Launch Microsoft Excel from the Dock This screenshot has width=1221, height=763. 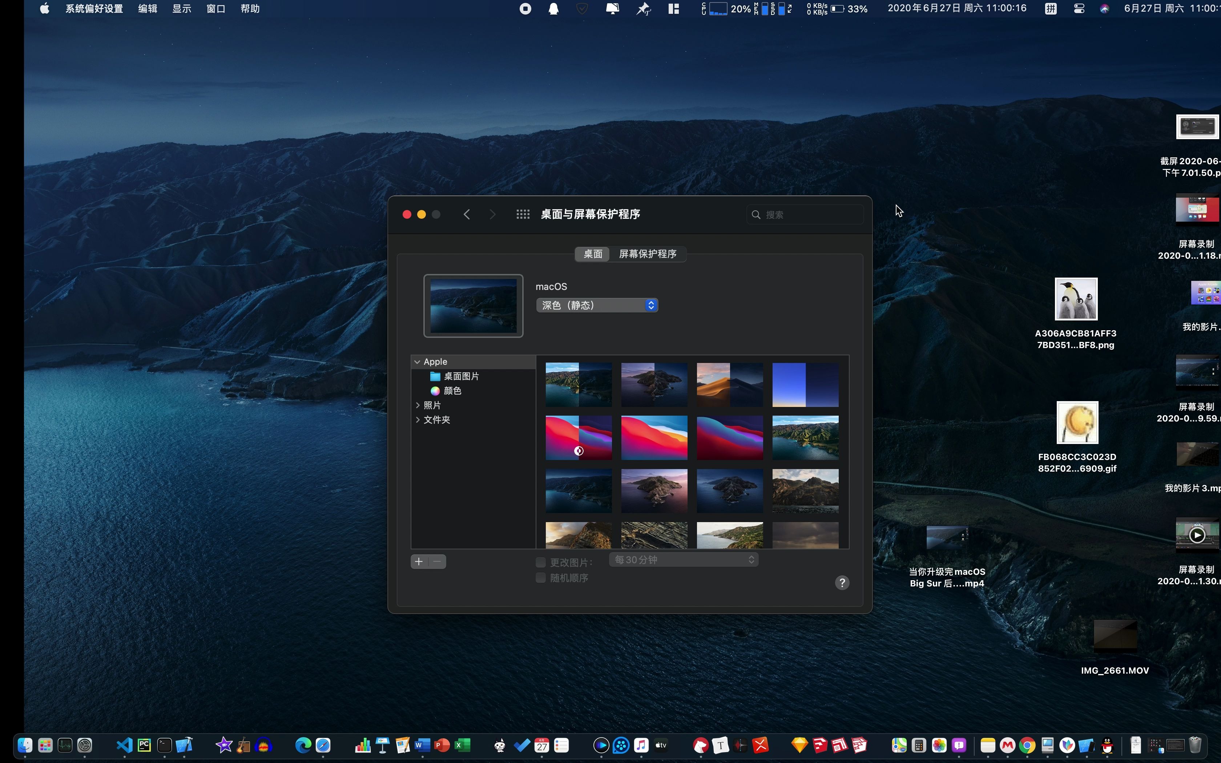[462, 745]
